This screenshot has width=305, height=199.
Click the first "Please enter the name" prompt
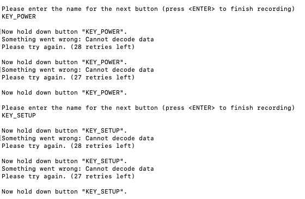[x=148, y=9]
